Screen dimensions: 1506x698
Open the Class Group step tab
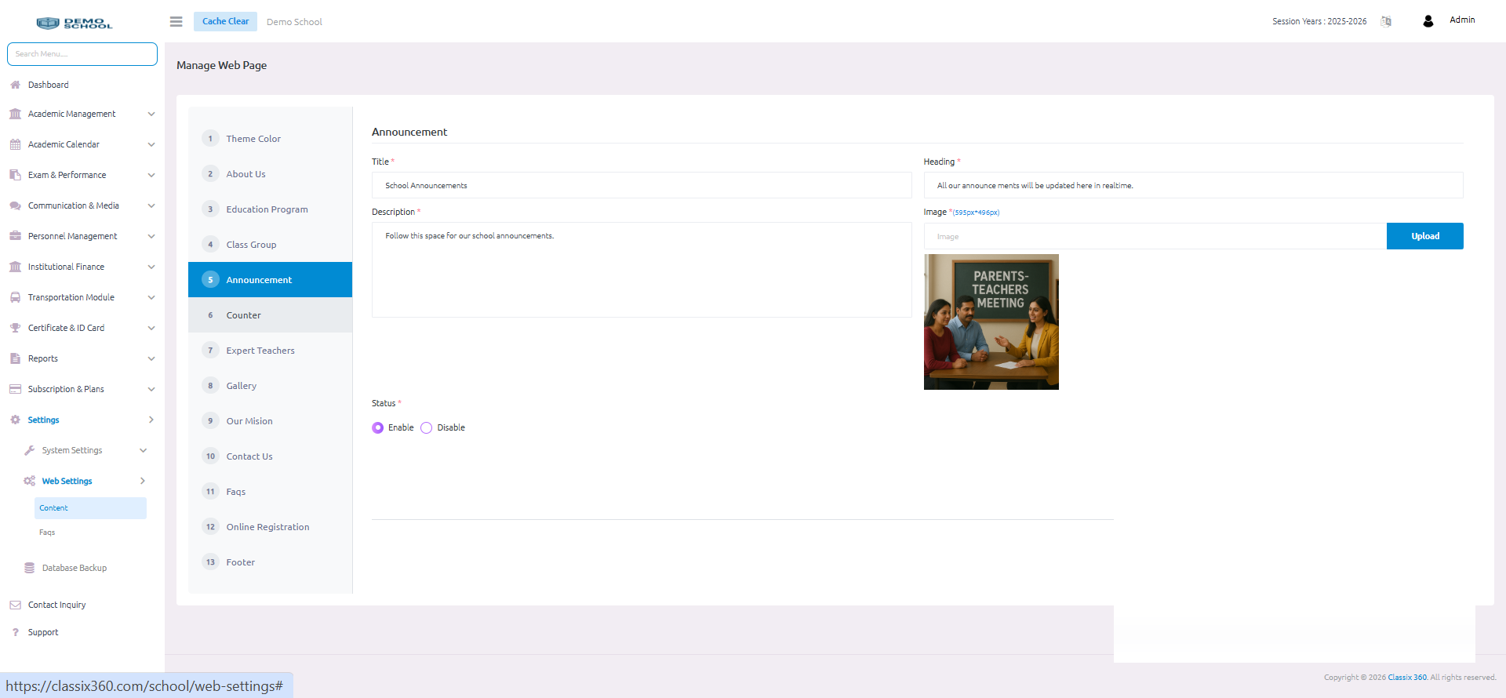(x=270, y=245)
